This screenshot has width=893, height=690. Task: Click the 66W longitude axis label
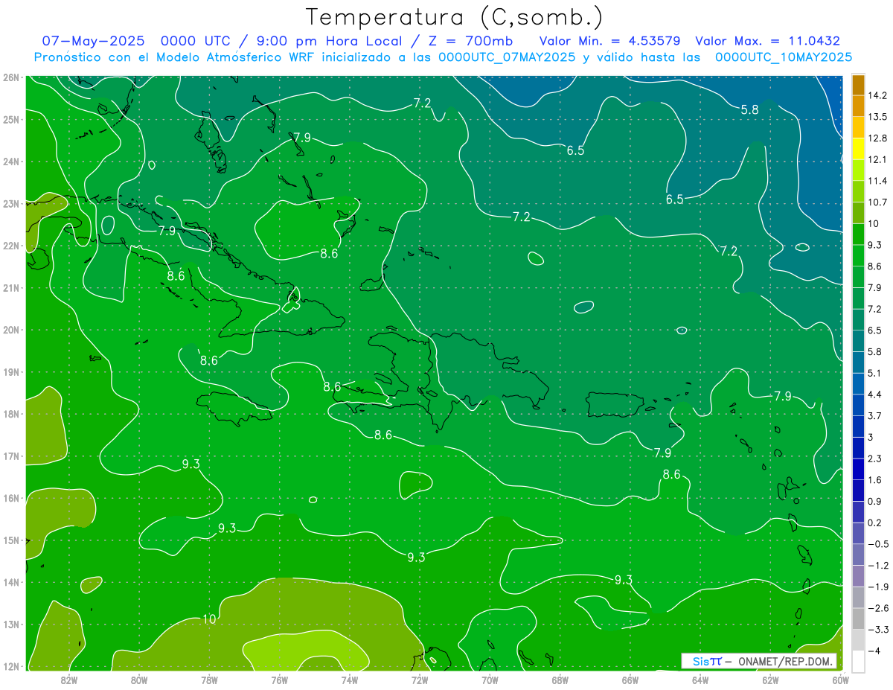(x=630, y=680)
